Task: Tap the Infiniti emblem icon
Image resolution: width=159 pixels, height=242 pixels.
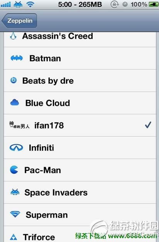Action: 16,148
